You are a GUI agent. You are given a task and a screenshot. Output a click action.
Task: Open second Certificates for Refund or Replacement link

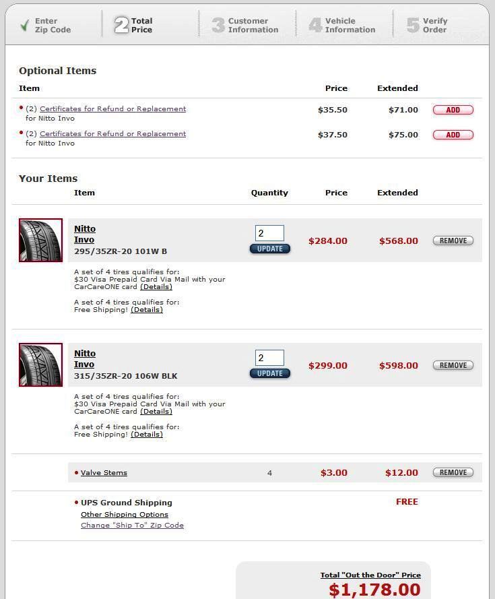click(x=112, y=134)
